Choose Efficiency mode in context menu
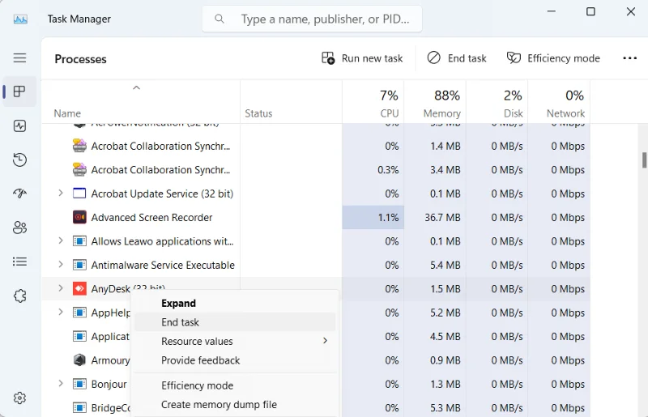This screenshot has height=417, width=648. [235, 385]
